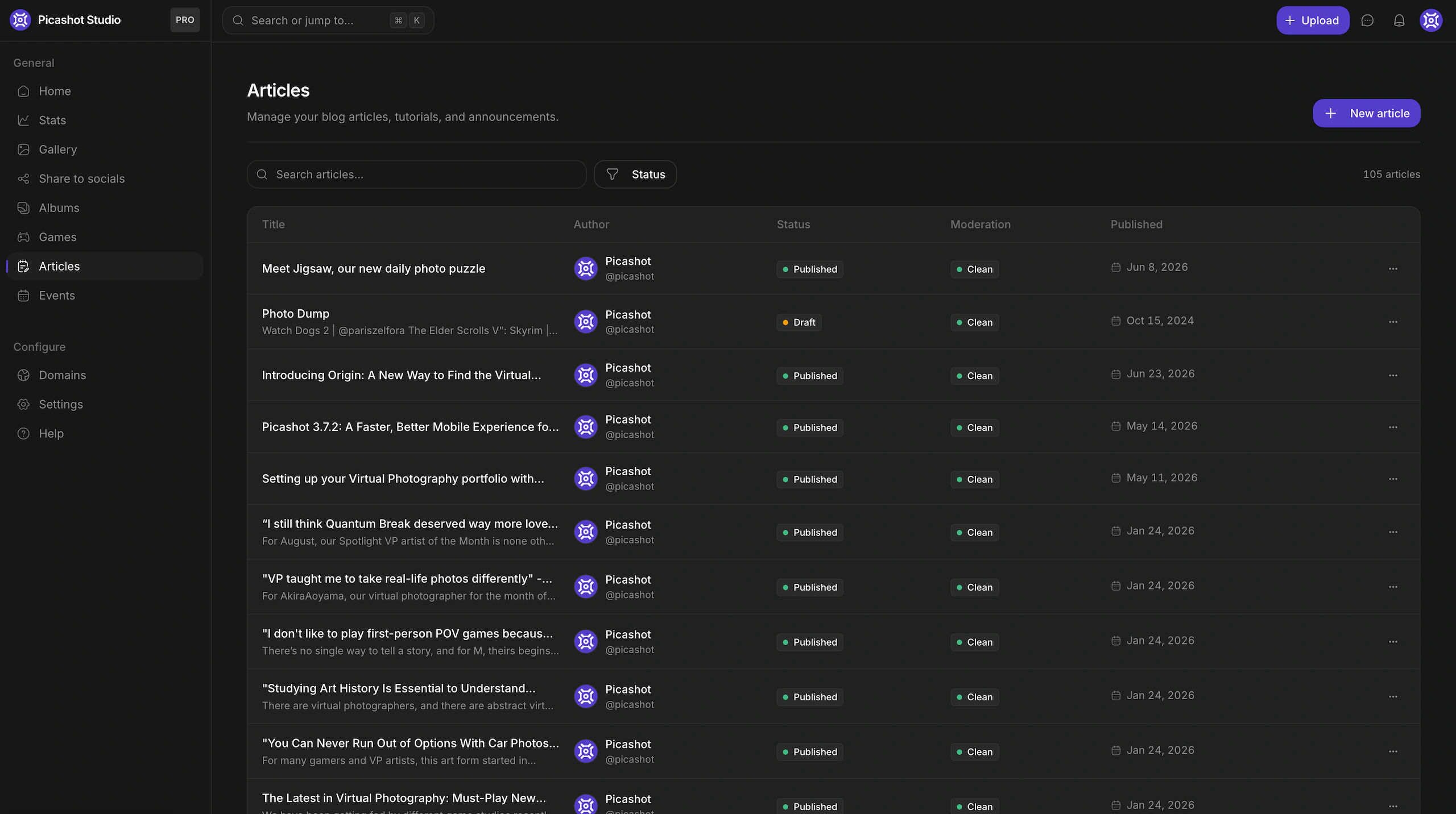The width and height of the screenshot is (1456, 814).
Task: Open the notifications bell icon
Action: pyautogui.click(x=1399, y=20)
